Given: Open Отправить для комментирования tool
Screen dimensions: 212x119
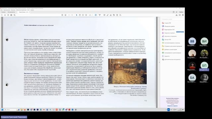Looking at the screenshot, I should (172, 46).
